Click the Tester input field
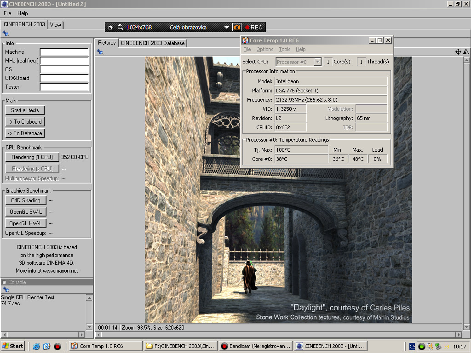Viewport: 471px width, 353px height. pos(64,87)
